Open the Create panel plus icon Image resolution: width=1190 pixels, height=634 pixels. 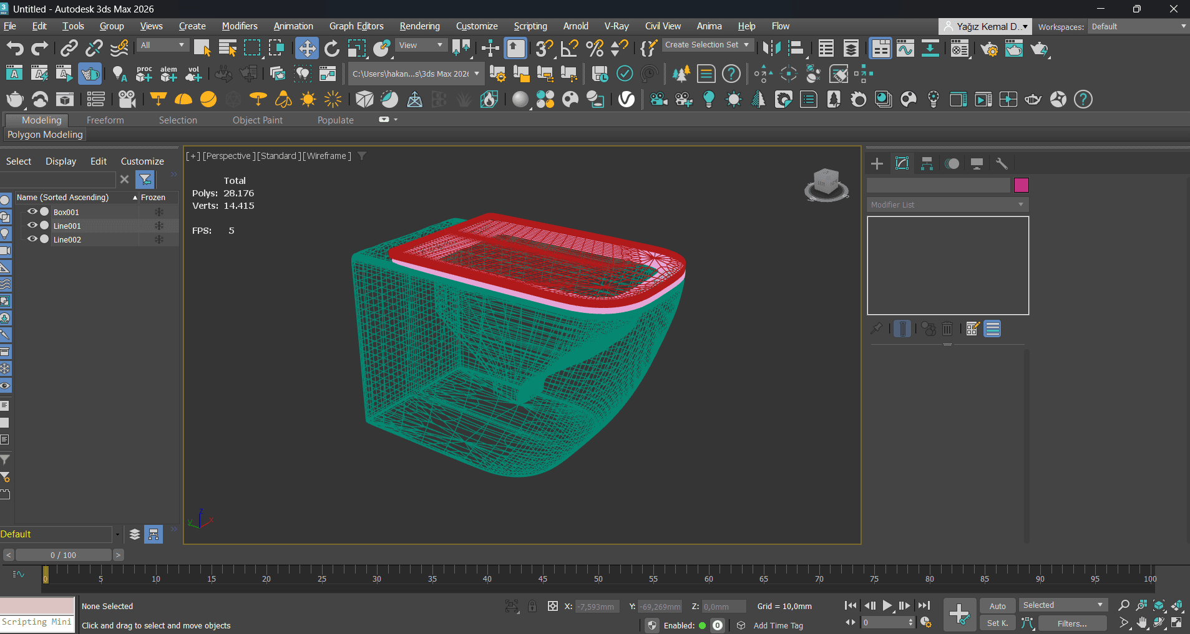877,163
